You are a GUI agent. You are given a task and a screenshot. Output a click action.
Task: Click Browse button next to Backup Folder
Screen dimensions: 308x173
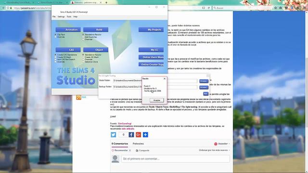[x=204, y=87]
